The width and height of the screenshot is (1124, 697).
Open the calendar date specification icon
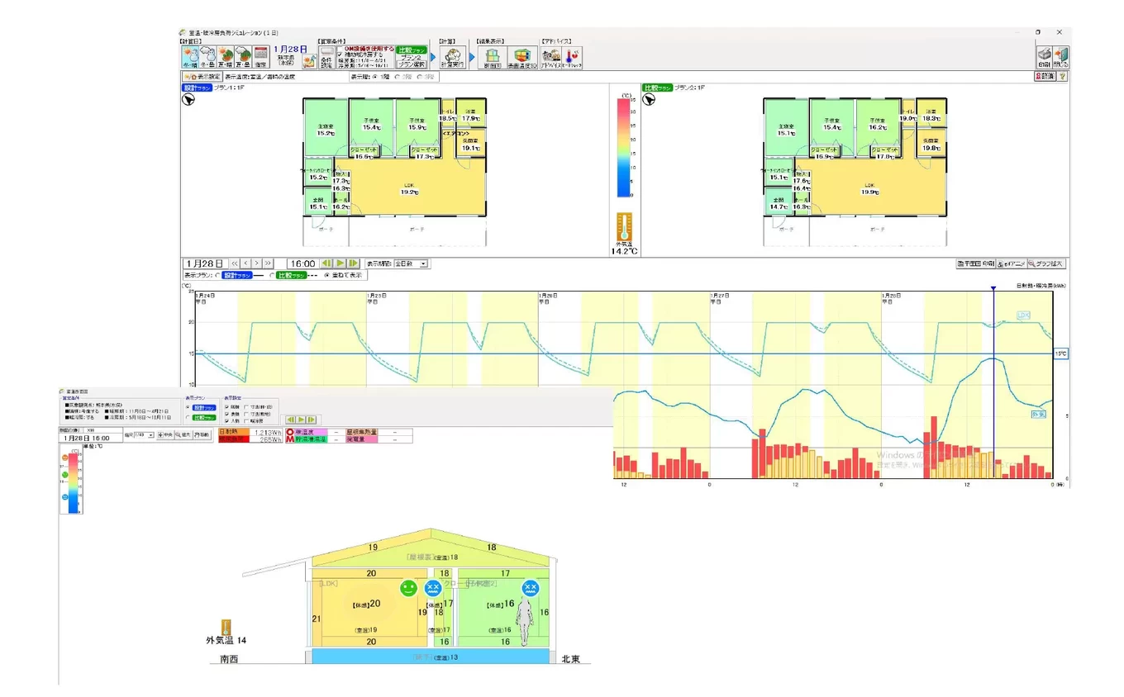[260, 56]
